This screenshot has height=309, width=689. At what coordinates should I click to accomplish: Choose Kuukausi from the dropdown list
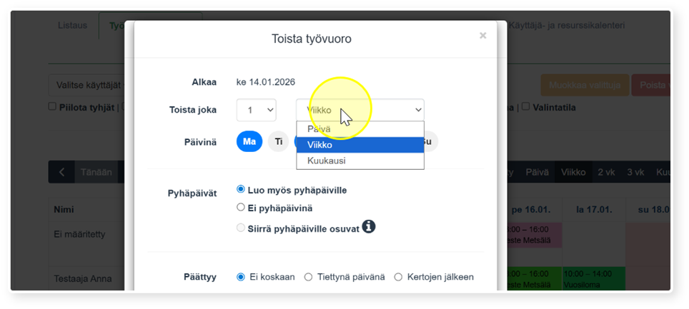(x=360, y=161)
